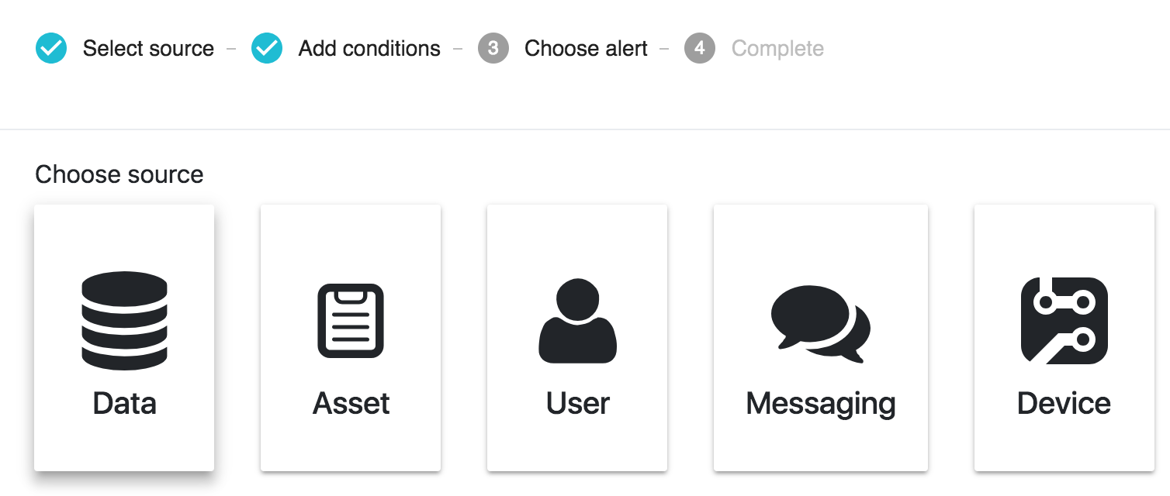Click the Data database stack icon
The height and width of the screenshot is (496, 1170).
point(124,320)
